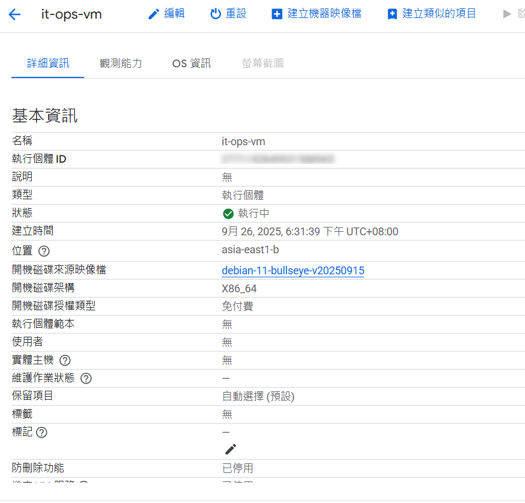Viewport: 525px width, 503px height.
Task: Click the 免付費 license type value
Action: [x=237, y=306]
